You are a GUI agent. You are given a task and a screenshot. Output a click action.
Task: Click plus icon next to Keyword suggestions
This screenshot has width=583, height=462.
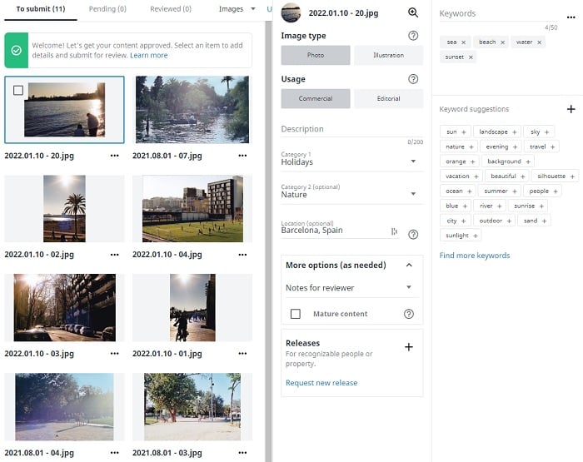click(x=571, y=109)
